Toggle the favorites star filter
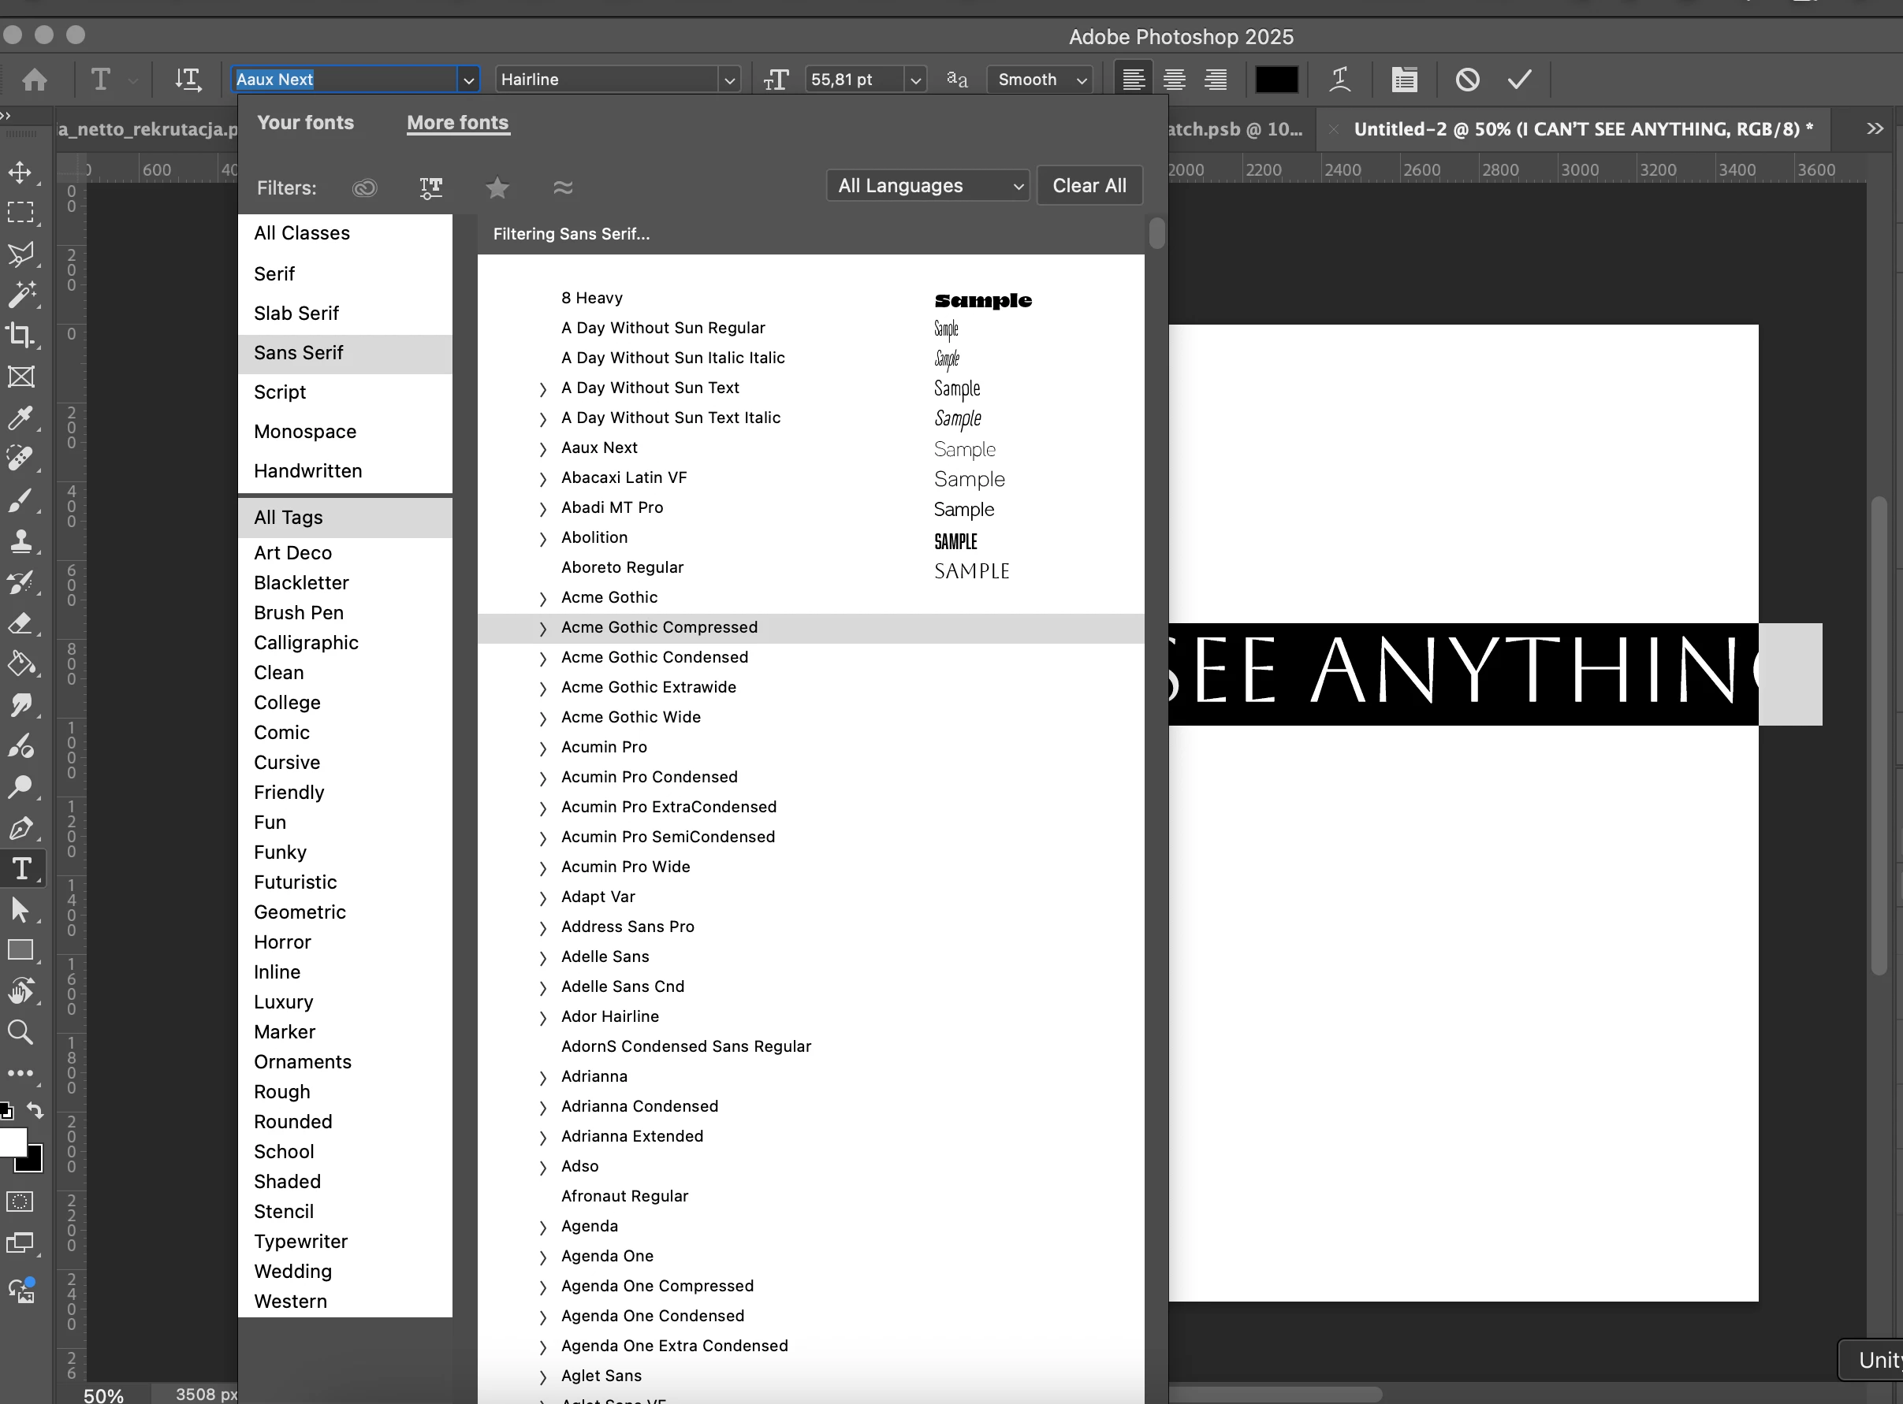 point(497,188)
